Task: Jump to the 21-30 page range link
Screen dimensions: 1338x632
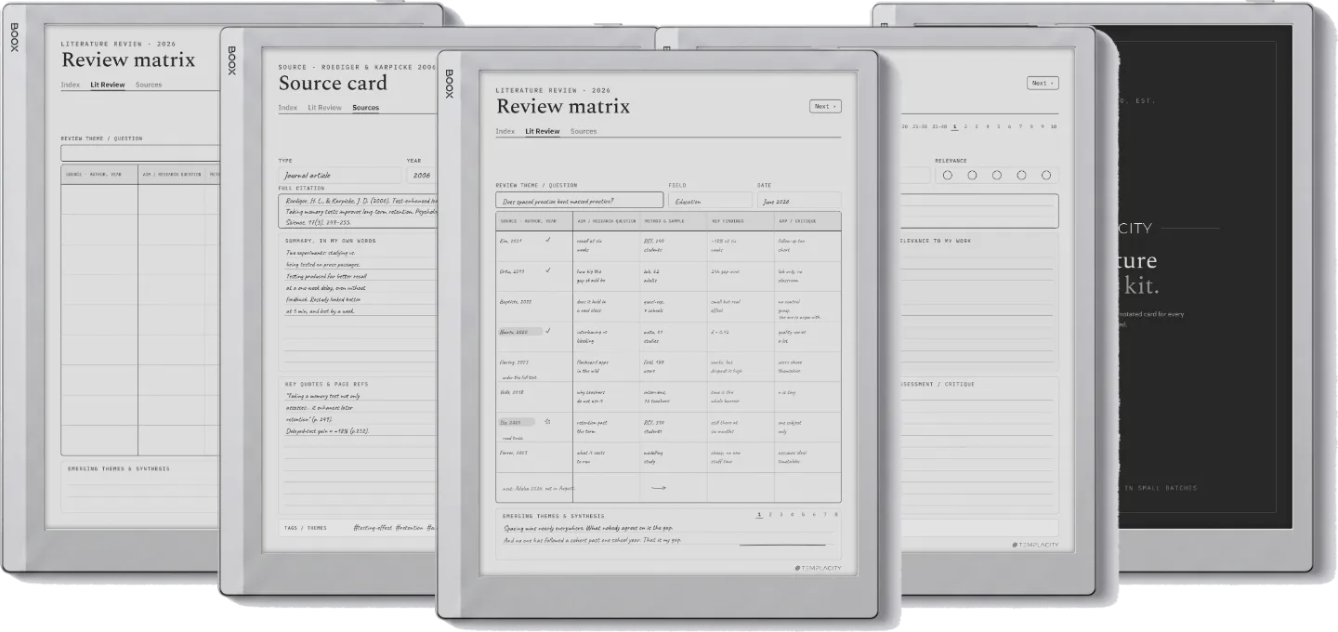Action: point(919,126)
